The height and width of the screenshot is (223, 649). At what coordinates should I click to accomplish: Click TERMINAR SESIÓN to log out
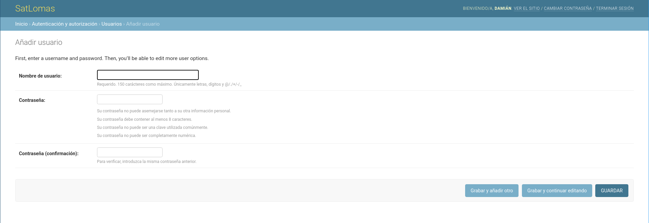coord(615,8)
